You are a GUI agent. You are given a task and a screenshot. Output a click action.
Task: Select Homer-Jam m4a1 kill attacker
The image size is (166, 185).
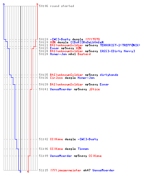58,54
